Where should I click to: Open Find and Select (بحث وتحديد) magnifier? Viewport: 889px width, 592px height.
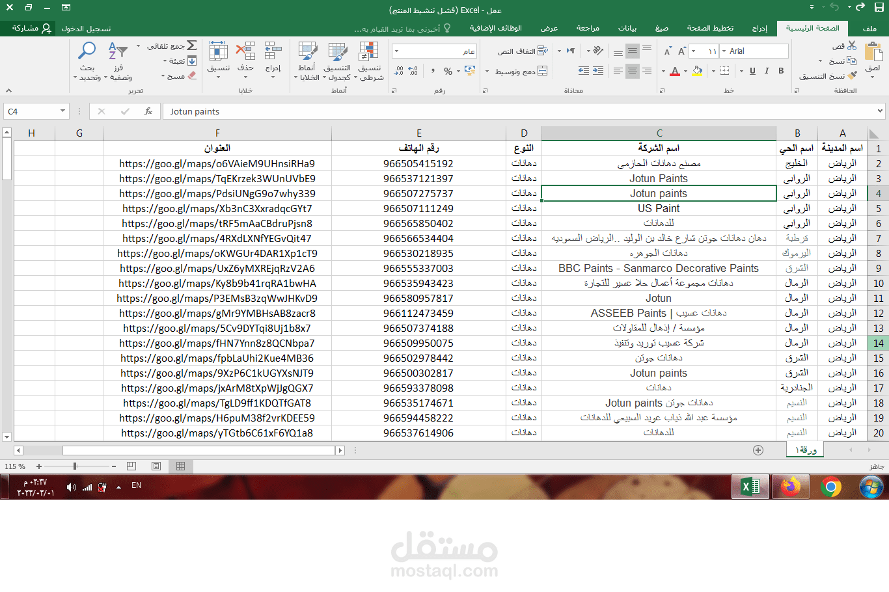coord(87,61)
